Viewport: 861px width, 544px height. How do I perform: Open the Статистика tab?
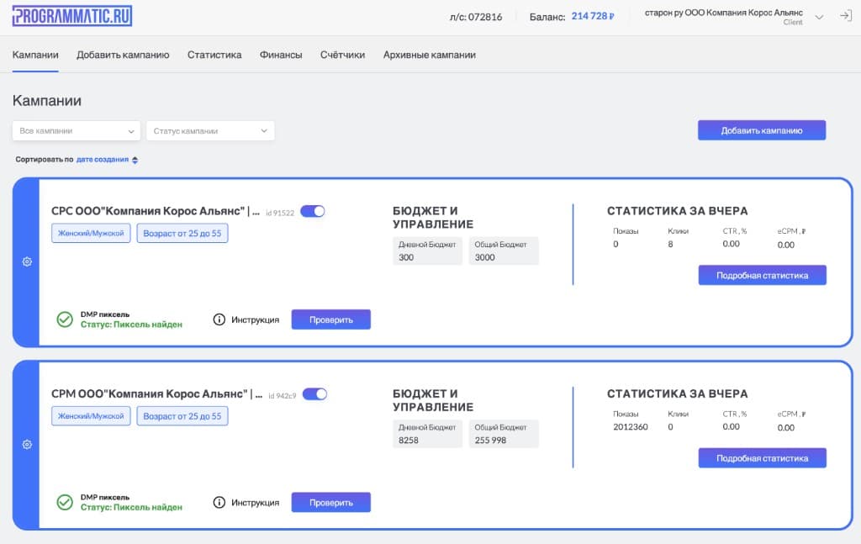[214, 55]
